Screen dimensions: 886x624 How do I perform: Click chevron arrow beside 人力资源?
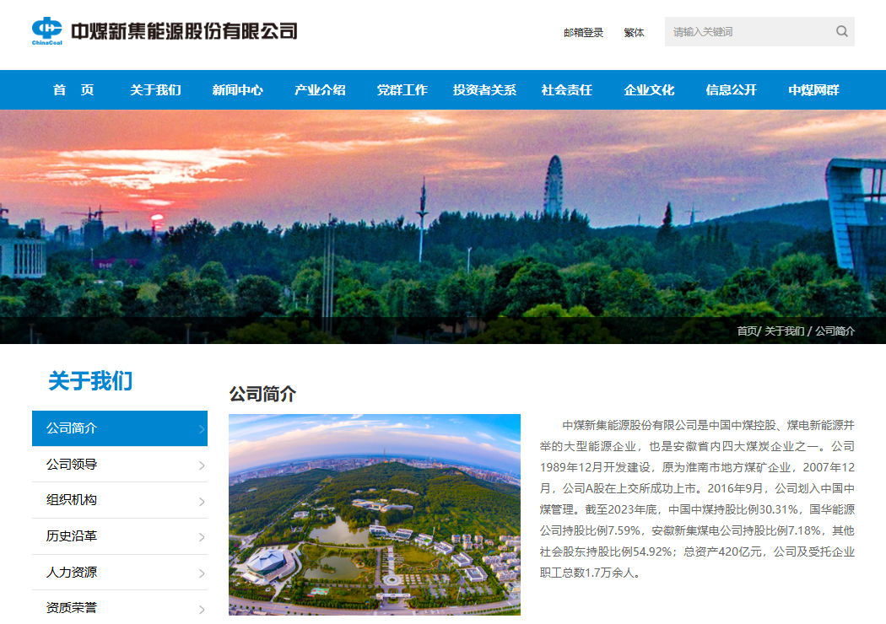202,573
